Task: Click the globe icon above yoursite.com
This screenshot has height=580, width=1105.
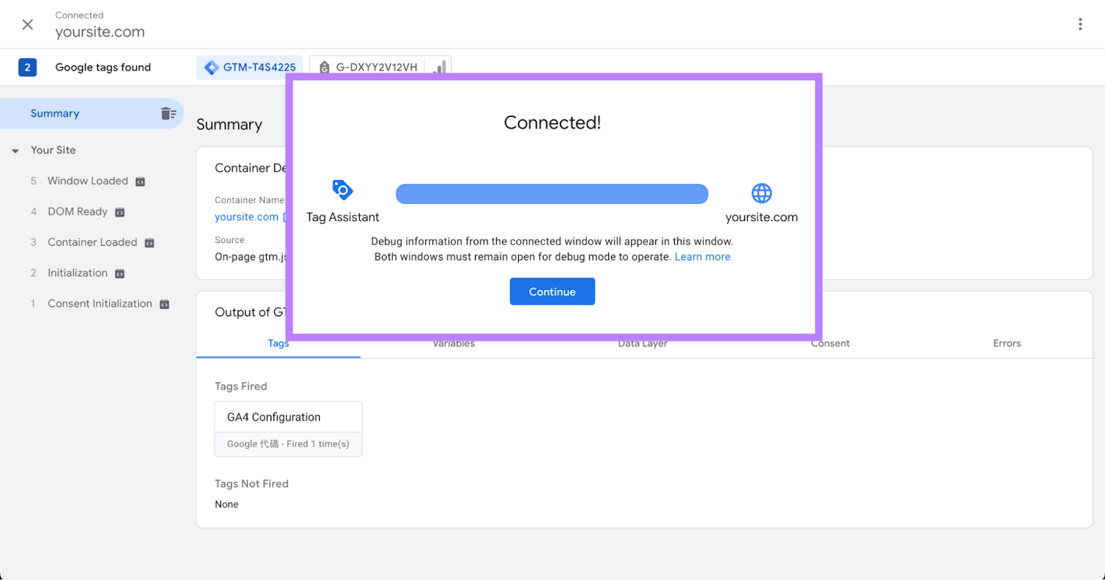Action: 761,193
